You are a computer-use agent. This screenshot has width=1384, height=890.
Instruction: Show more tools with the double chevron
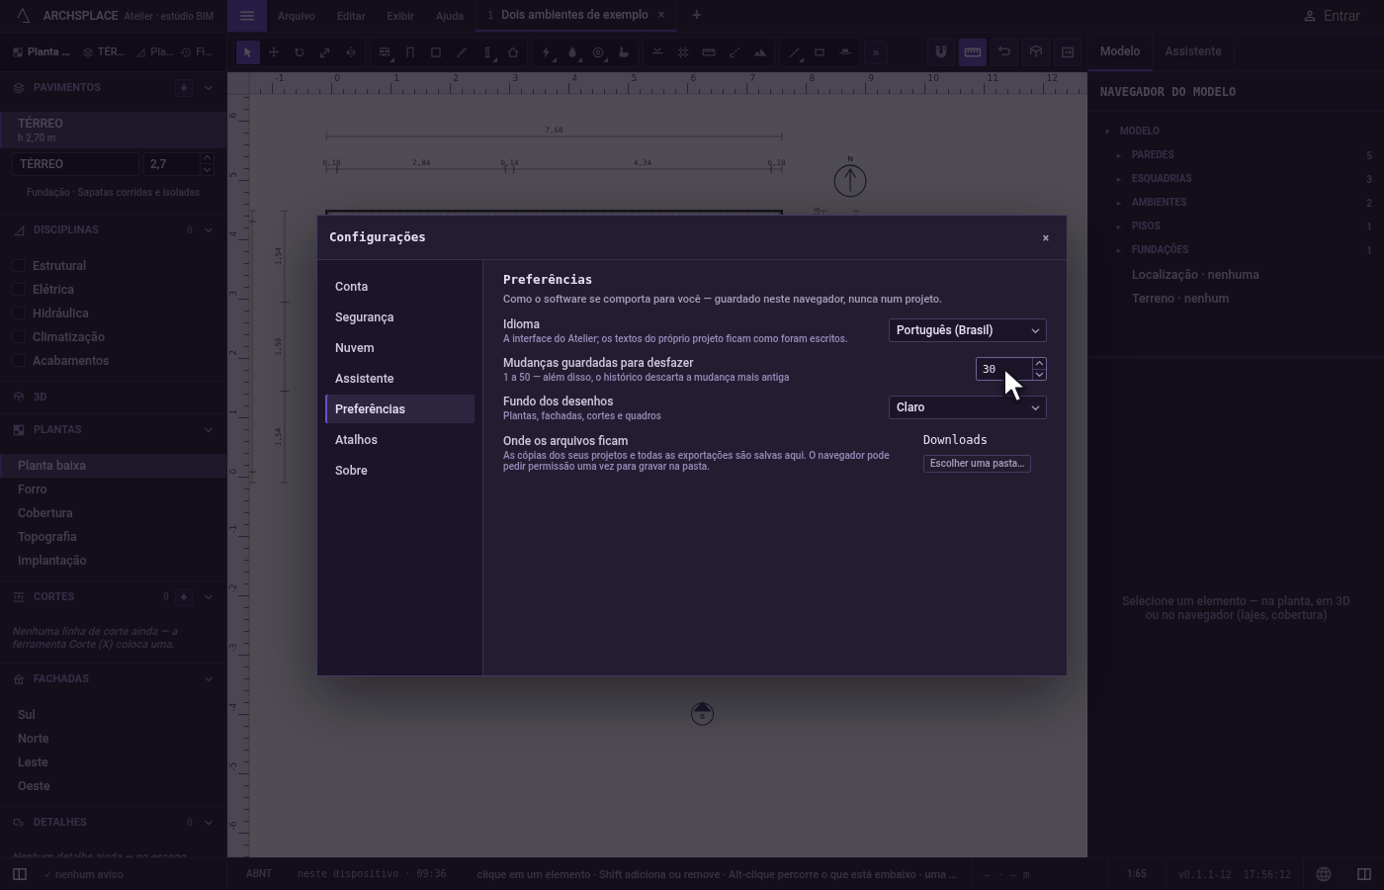[876, 52]
